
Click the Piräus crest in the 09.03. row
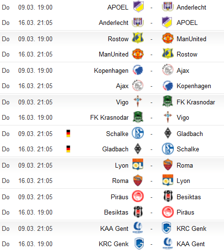(x=138, y=197)
